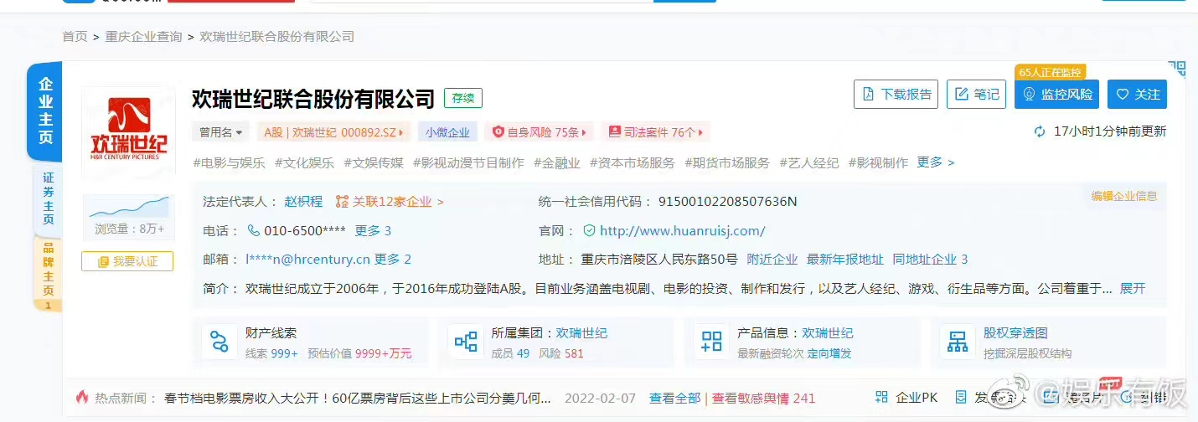Open legal representative 赵枳程 profile

point(303,201)
